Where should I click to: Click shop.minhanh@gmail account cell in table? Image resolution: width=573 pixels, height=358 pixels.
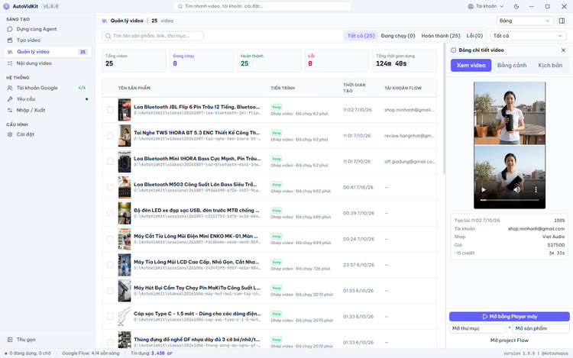pos(410,110)
